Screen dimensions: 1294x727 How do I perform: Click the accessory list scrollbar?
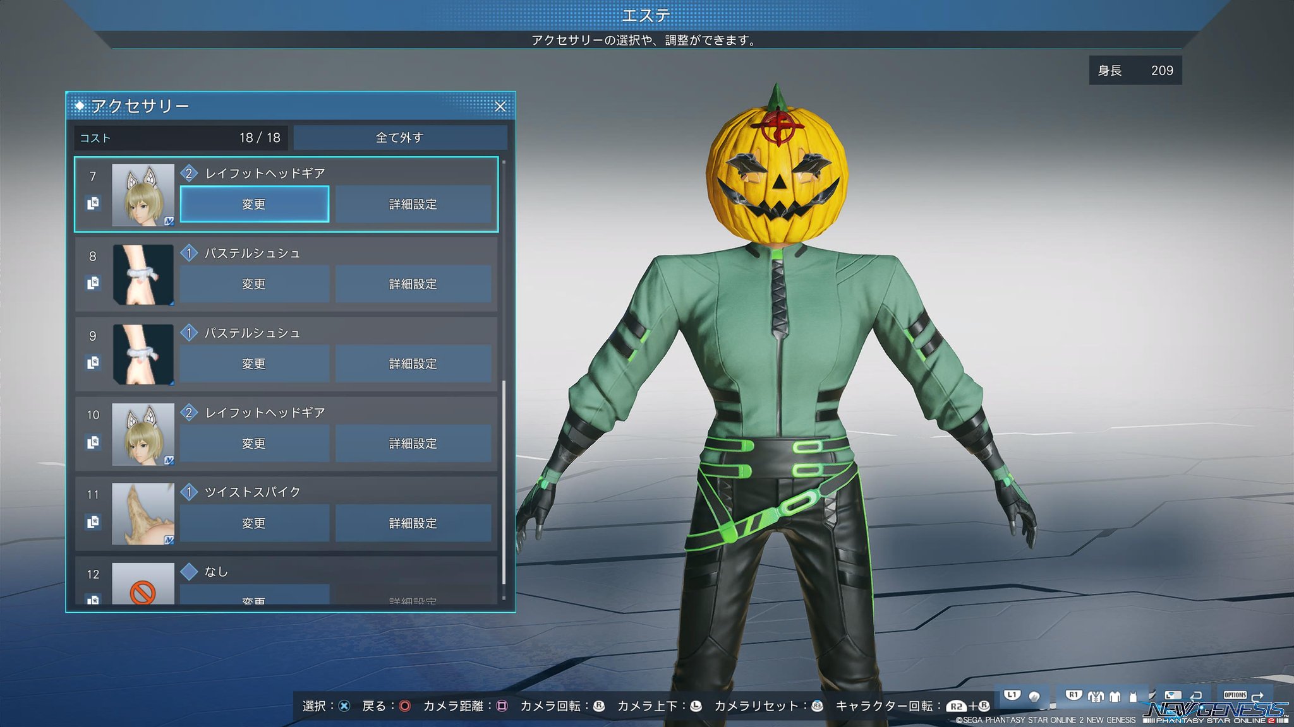[x=504, y=482]
